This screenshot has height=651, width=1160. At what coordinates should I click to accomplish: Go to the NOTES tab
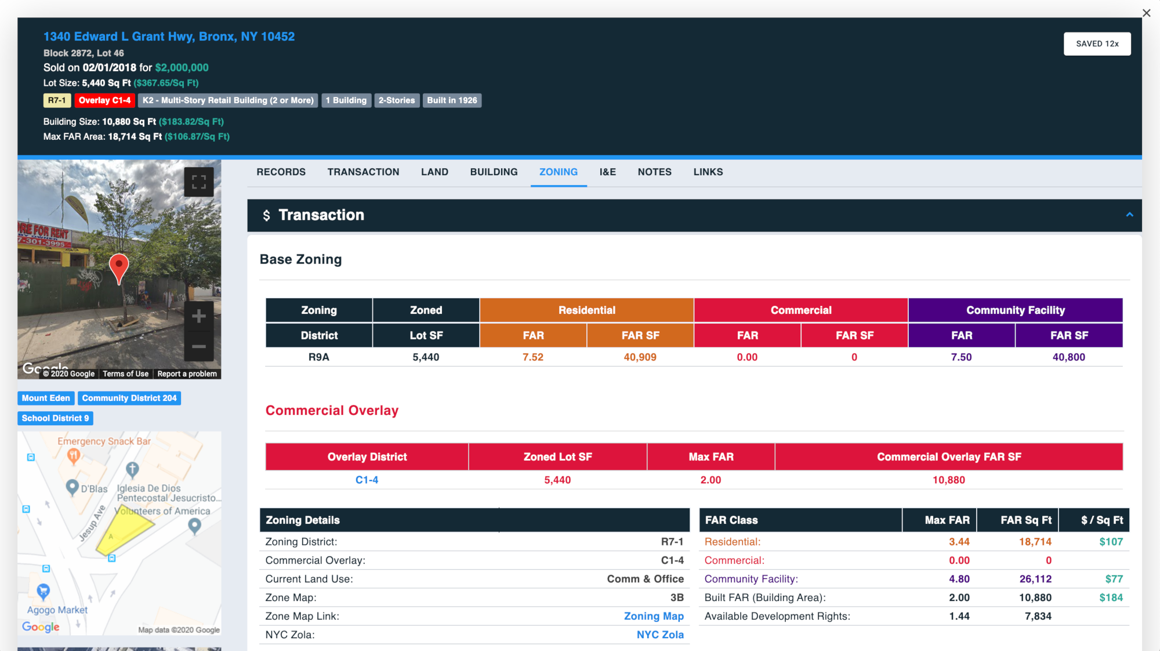[x=654, y=172]
